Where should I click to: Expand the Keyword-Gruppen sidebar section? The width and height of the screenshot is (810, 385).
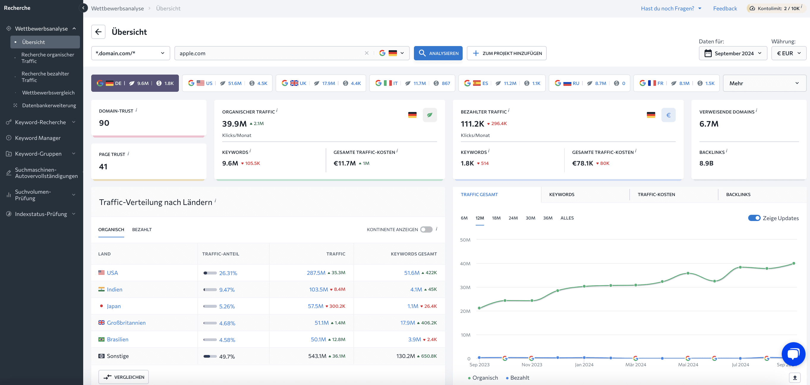[74, 154]
